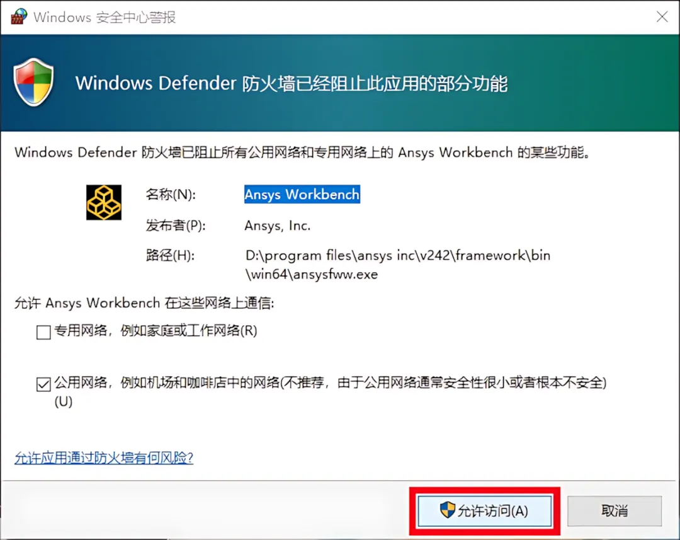Viewport: 680px width, 540px height.
Task: Click the 专用网络 checkbox label text
Action: (x=156, y=331)
